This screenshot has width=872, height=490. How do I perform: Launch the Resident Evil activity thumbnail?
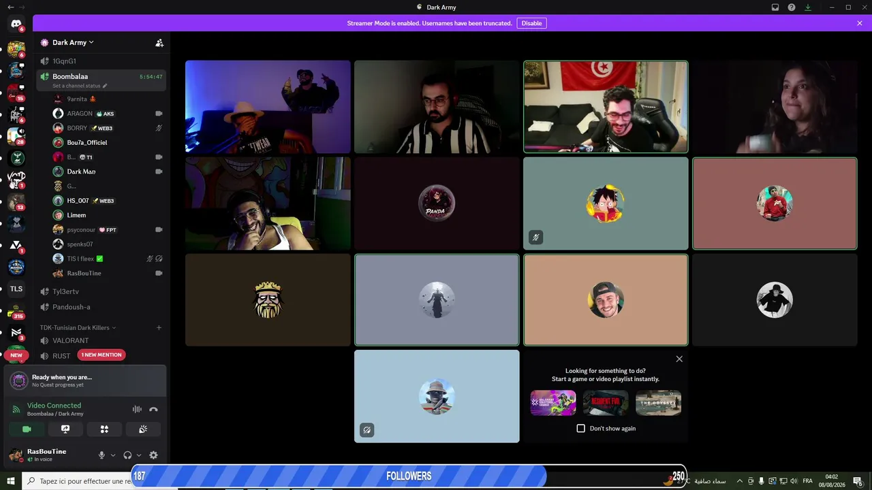(x=606, y=403)
